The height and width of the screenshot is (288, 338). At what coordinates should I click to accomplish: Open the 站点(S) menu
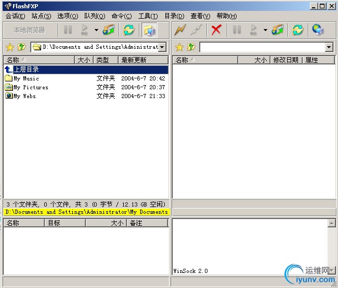[x=41, y=16]
